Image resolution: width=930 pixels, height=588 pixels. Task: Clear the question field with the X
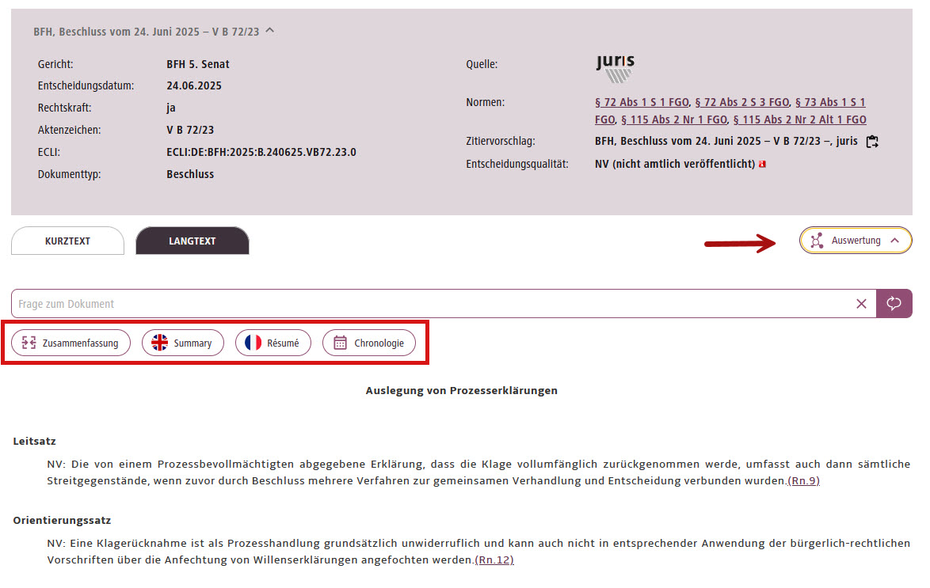pyautogui.click(x=862, y=303)
